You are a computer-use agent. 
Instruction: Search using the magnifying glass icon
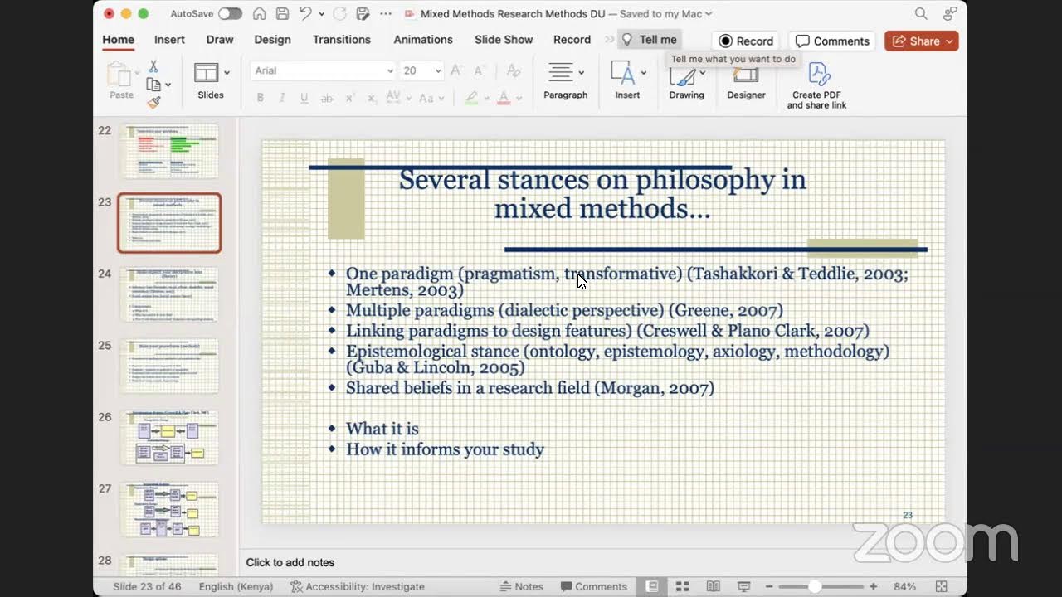921,14
